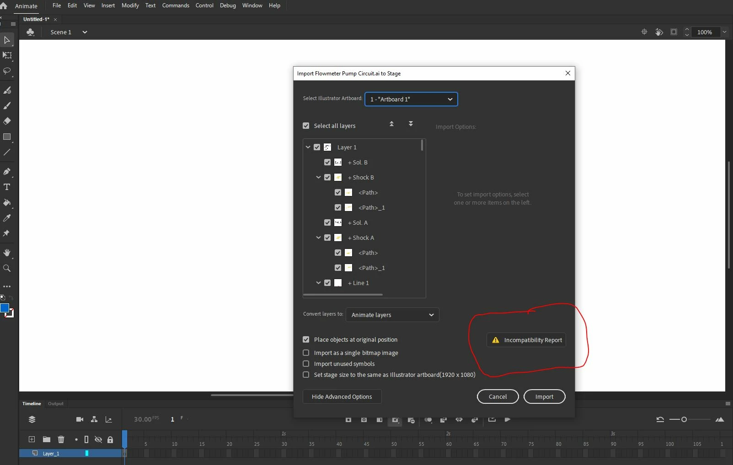Uncheck the Layer 1 checkbox
The width and height of the screenshot is (733, 465).
(317, 147)
